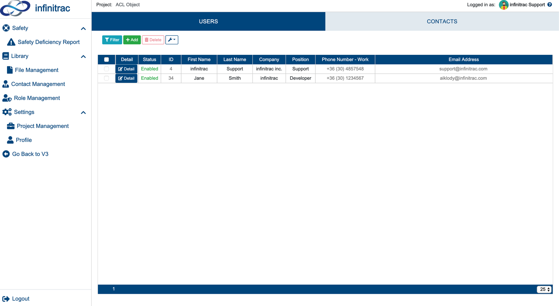Switch to the CONTACTS tab
The width and height of the screenshot is (559, 306).
pyautogui.click(x=442, y=21)
